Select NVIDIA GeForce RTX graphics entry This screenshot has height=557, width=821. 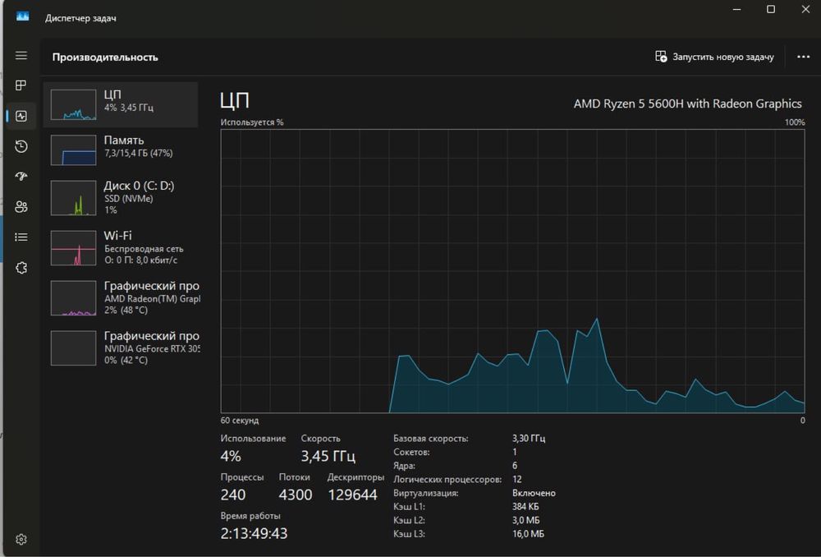tap(121, 348)
